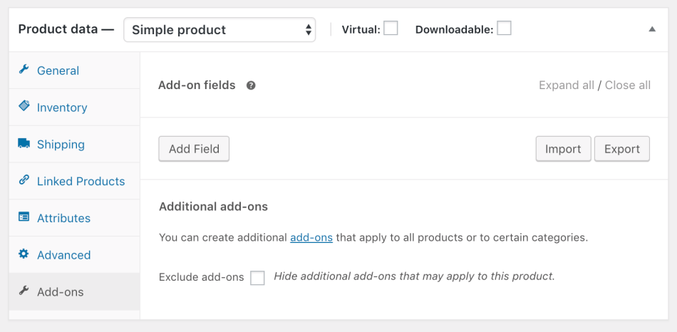This screenshot has width=677, height=332.
Task: Click the wrench icon beside General
Action: (24, 70)
